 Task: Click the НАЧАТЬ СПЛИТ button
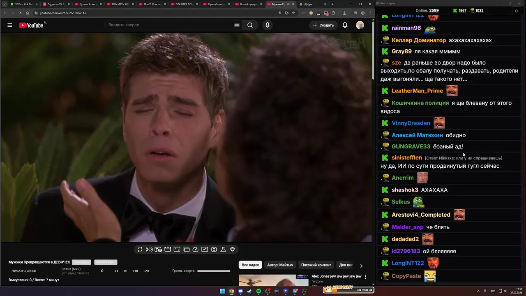(24, 271)
